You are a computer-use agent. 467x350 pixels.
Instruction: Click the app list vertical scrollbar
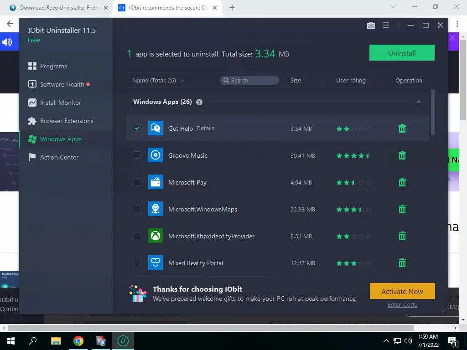coord(433,113)
